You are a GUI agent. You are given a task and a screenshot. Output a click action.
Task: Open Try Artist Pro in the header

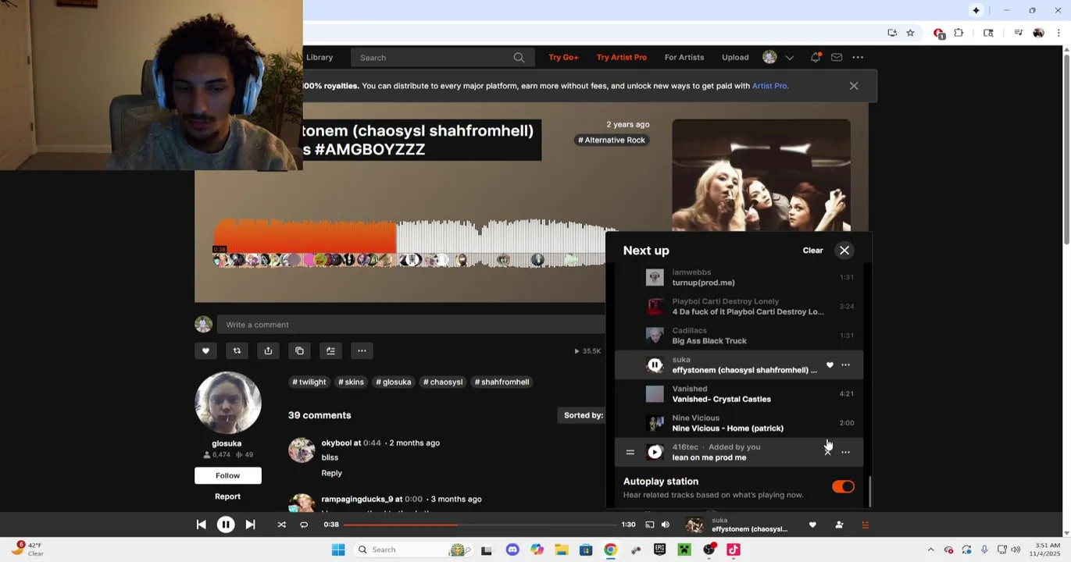621,57
